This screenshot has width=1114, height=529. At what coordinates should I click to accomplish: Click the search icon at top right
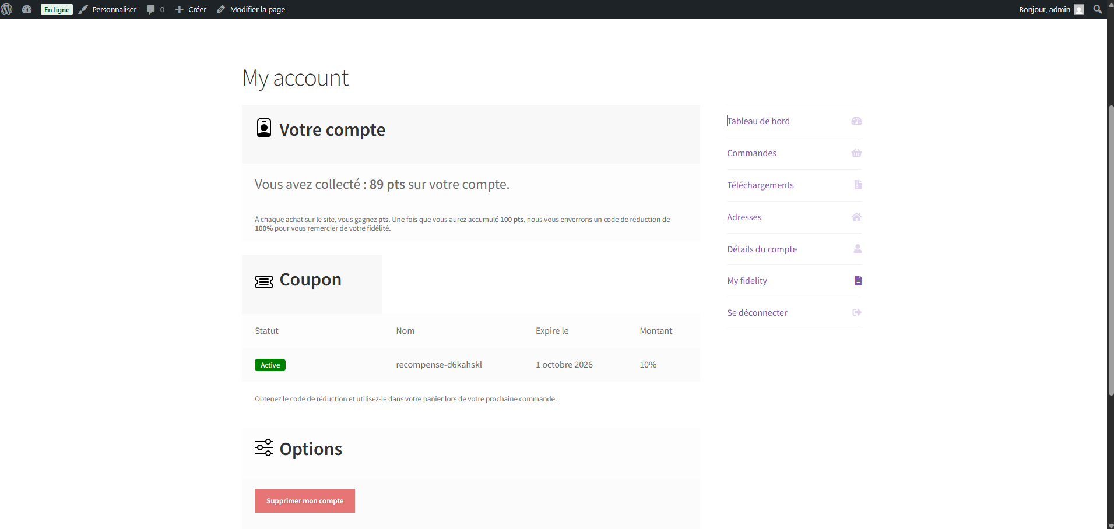(x=1098, y=9)
